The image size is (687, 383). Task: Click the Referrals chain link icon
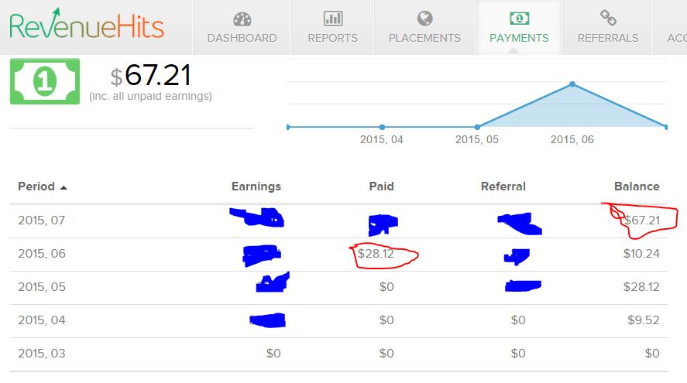click(x=608, y=19)
